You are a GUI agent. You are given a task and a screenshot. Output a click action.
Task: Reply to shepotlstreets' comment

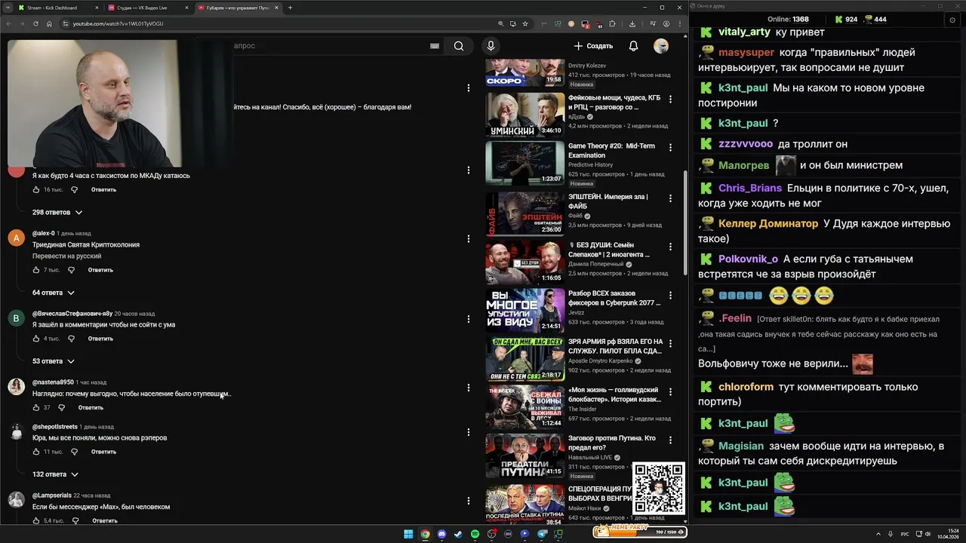[103, 452]
